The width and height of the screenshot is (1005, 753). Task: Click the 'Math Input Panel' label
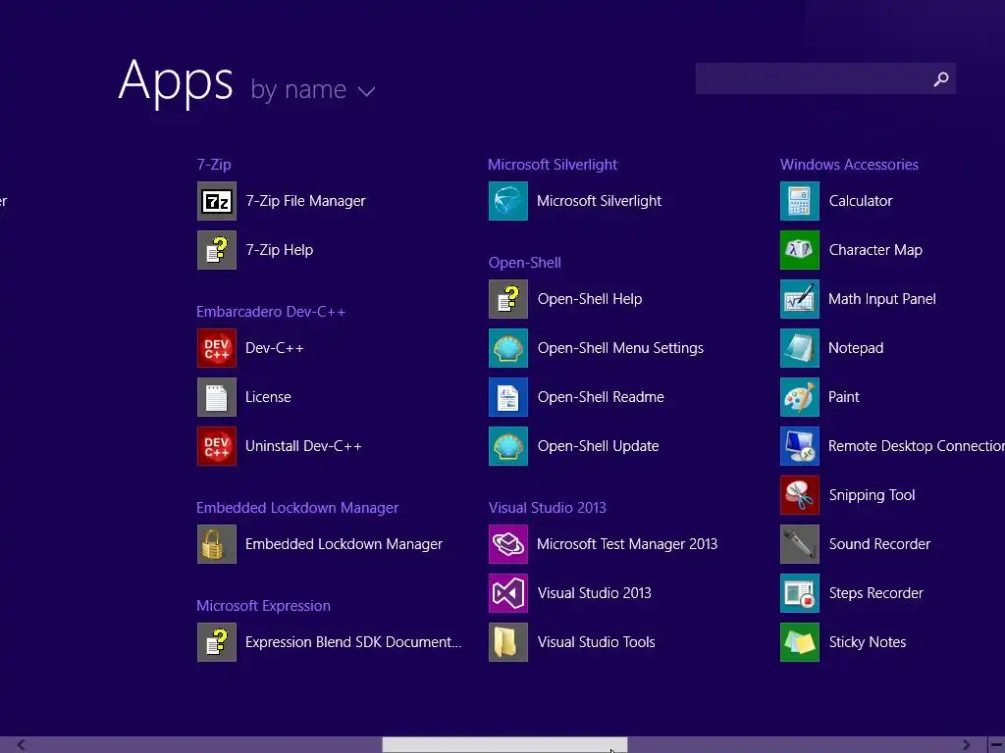(x=882, y=299)
